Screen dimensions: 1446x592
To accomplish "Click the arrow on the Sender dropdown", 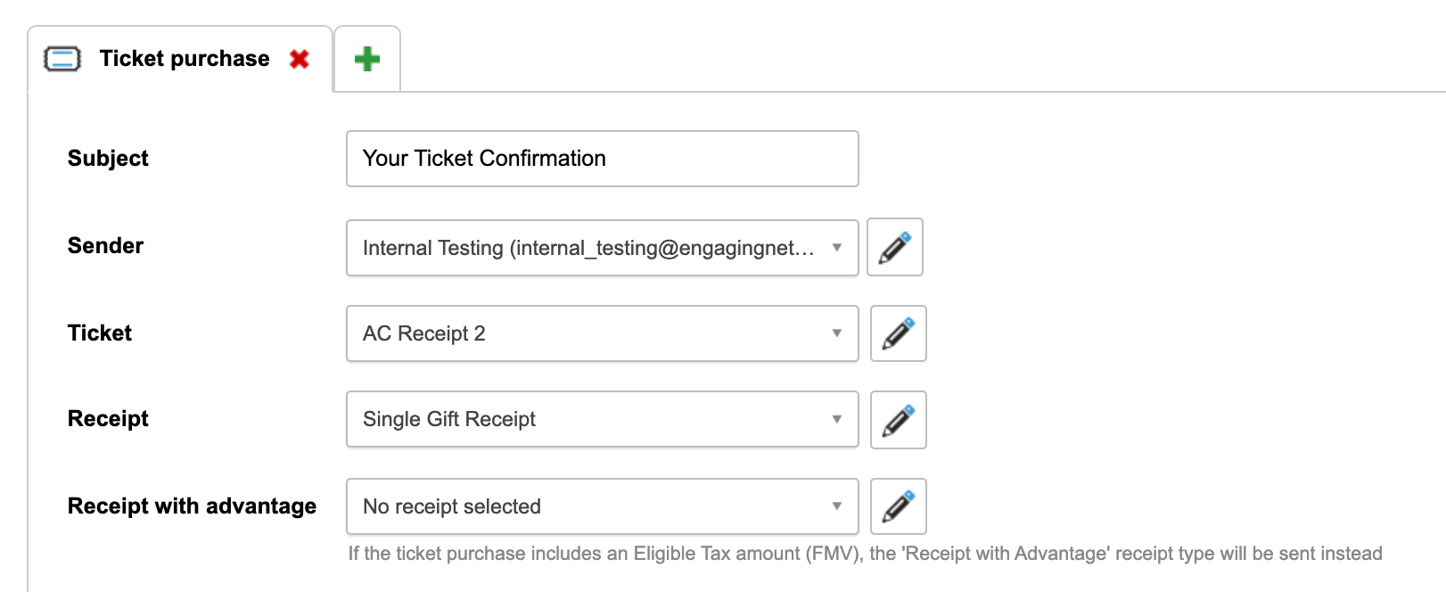I will pos(837,248).
